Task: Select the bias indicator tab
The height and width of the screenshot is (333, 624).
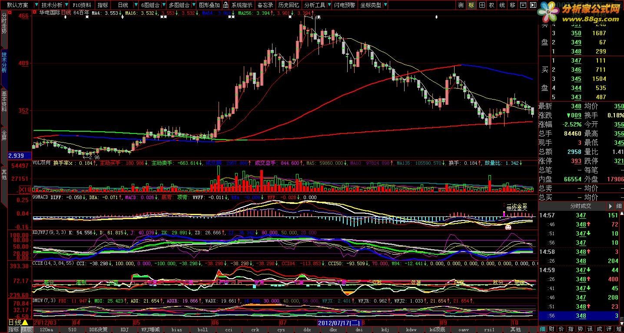Action: 176,330
